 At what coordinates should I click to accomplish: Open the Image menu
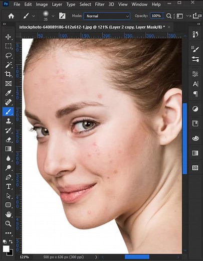coord(42,4)
